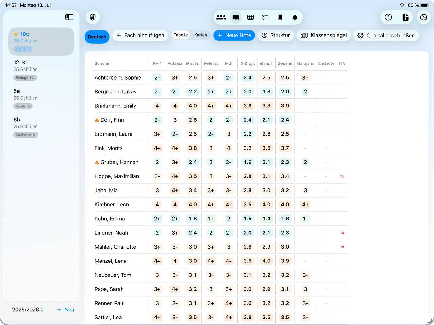Select class 8b in sidebar

[x=41, y=127]
